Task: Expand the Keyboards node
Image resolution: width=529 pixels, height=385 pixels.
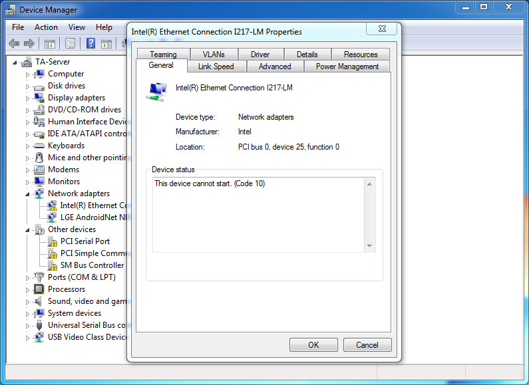Action: 28,146
